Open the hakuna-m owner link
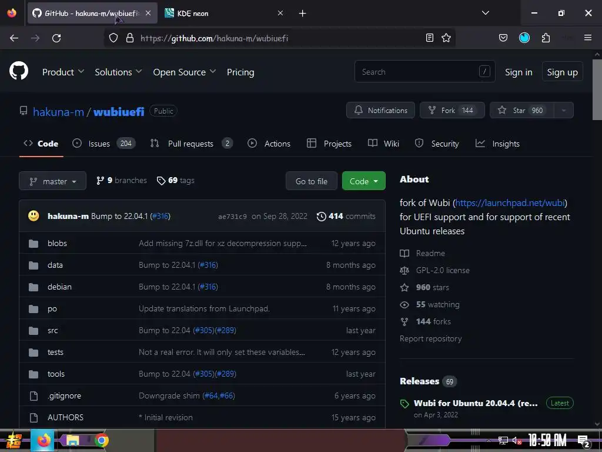 tap(58, 111)
